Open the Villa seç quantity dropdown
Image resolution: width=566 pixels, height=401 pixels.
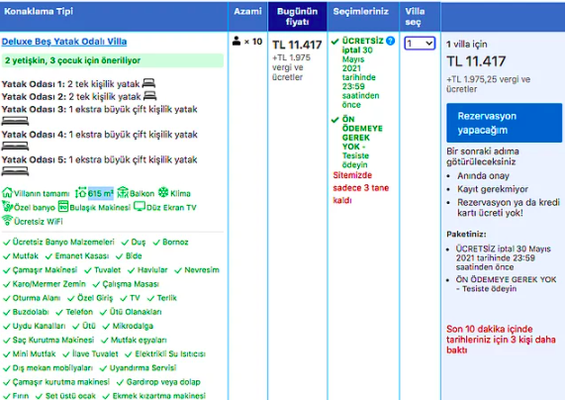click(420, 44)
